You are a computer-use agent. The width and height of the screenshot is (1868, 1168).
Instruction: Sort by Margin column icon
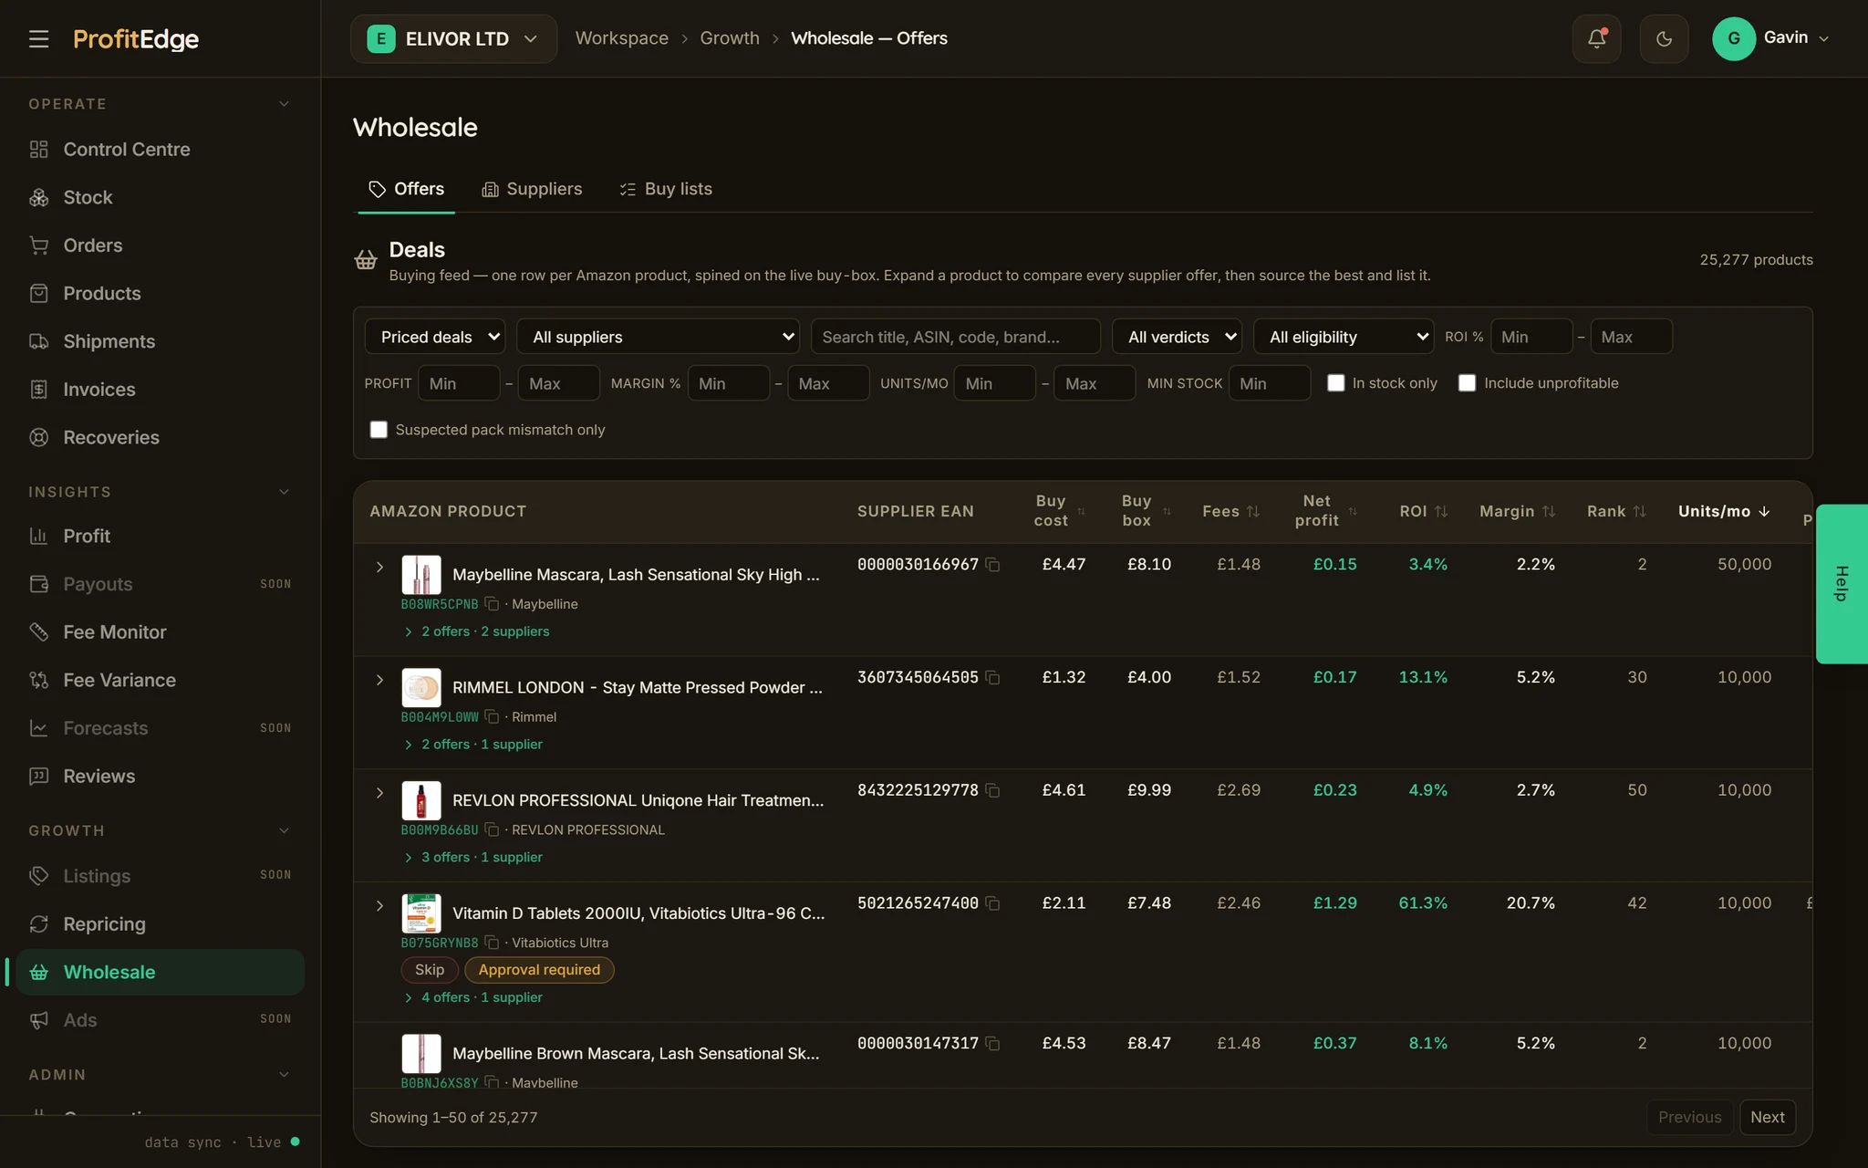(x=1549, y=511)
